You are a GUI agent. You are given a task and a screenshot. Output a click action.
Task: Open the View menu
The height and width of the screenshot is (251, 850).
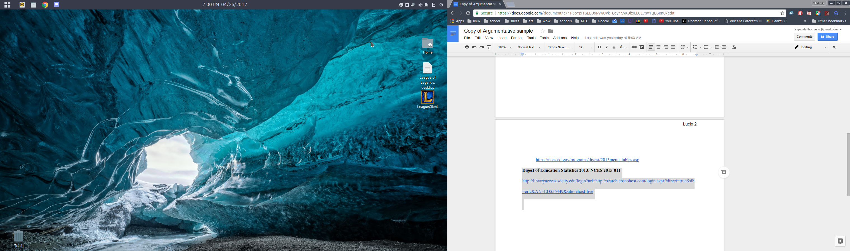(489, 38)
